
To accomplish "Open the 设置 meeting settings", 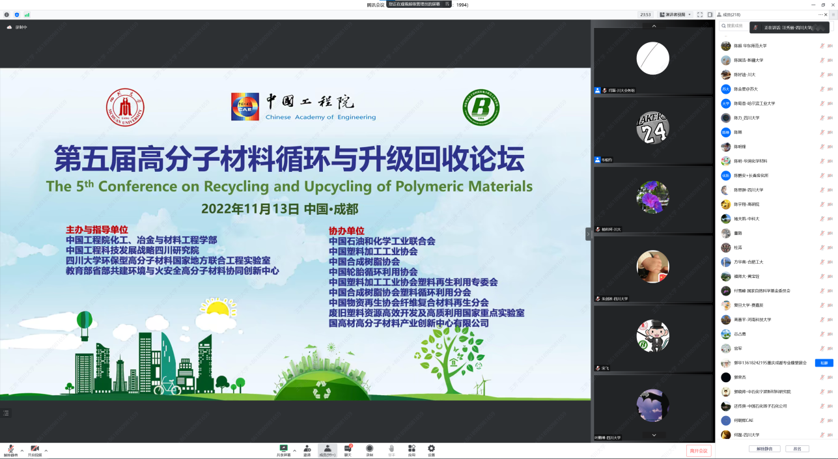I will [x=431, y=449].
